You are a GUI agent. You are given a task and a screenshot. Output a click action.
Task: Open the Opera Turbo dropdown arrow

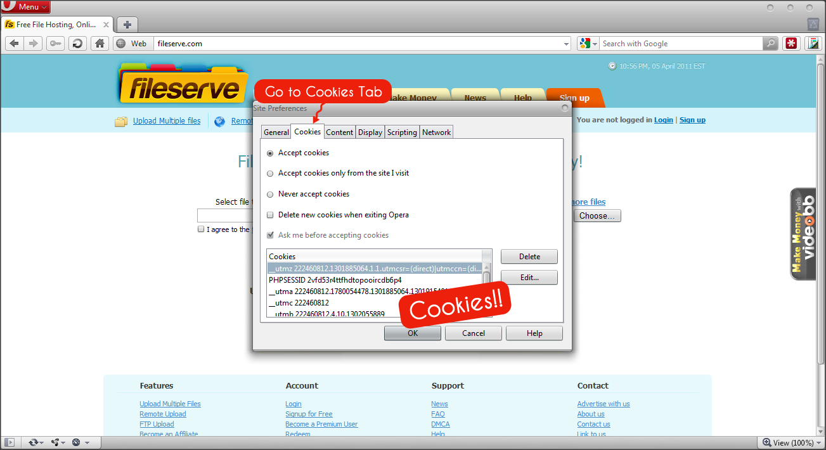[87, 442]
